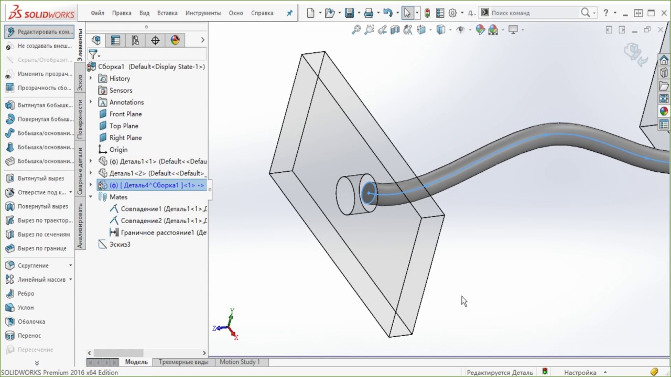Click Zoom to Fit magnifier icon

pyautogui.click(x=356, y=30)
